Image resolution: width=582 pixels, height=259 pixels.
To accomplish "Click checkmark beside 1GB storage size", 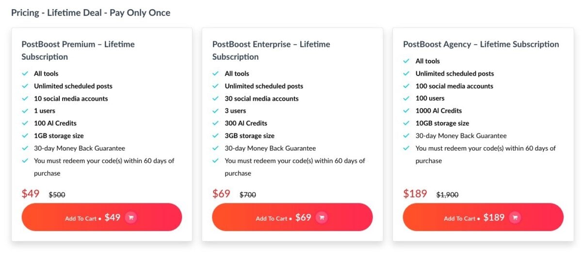I will [25, 136].
